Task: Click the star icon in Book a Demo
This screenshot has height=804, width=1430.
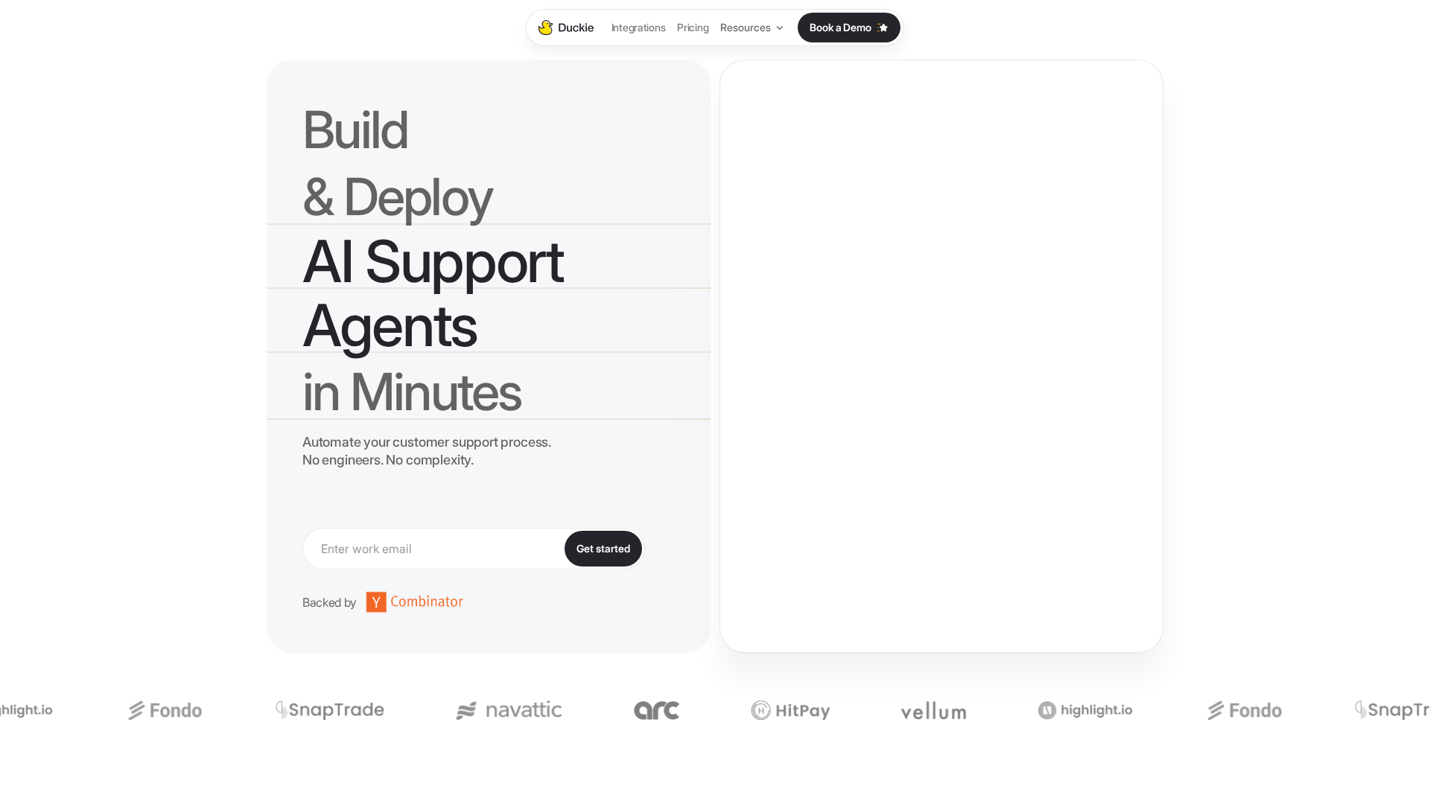Action: (883, 28)
